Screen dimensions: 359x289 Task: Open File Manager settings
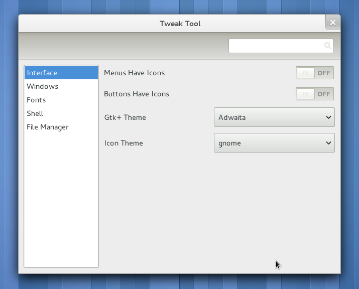61,127
